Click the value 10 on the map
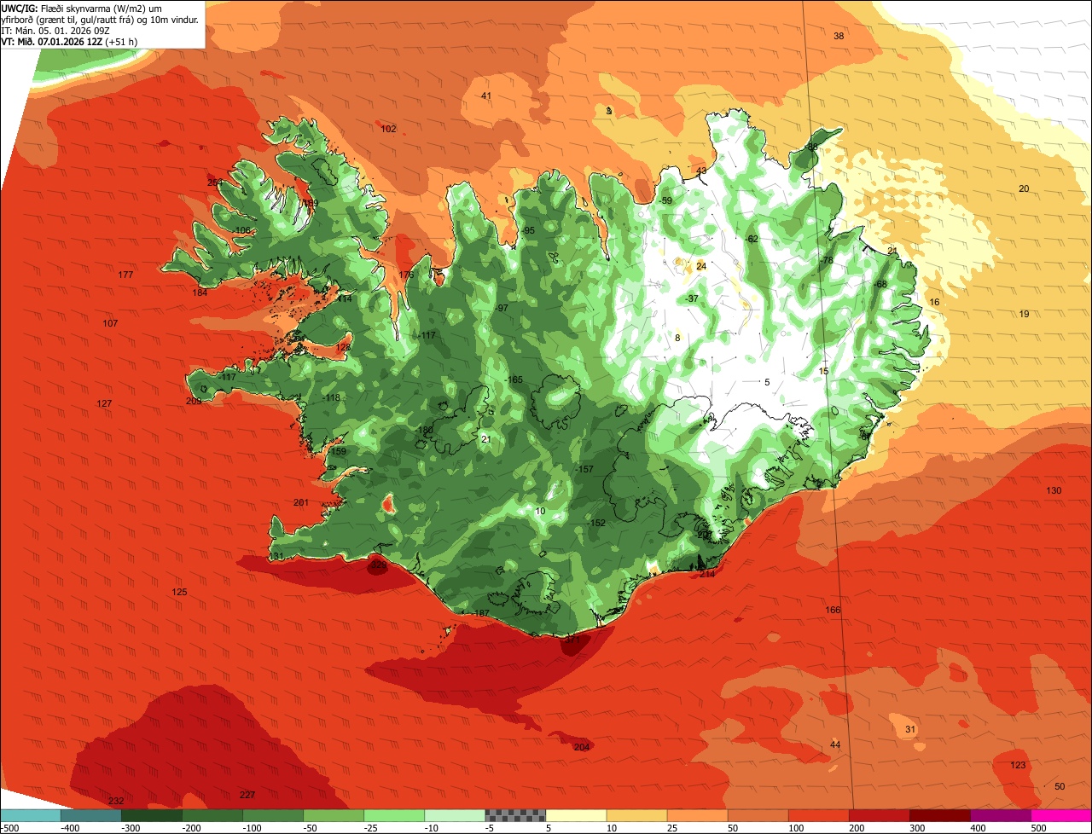 (x=540, y=511)
